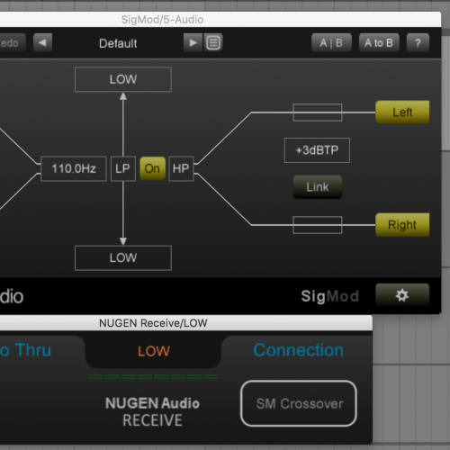Click the SM Crossover connection button

coord(299,403)
